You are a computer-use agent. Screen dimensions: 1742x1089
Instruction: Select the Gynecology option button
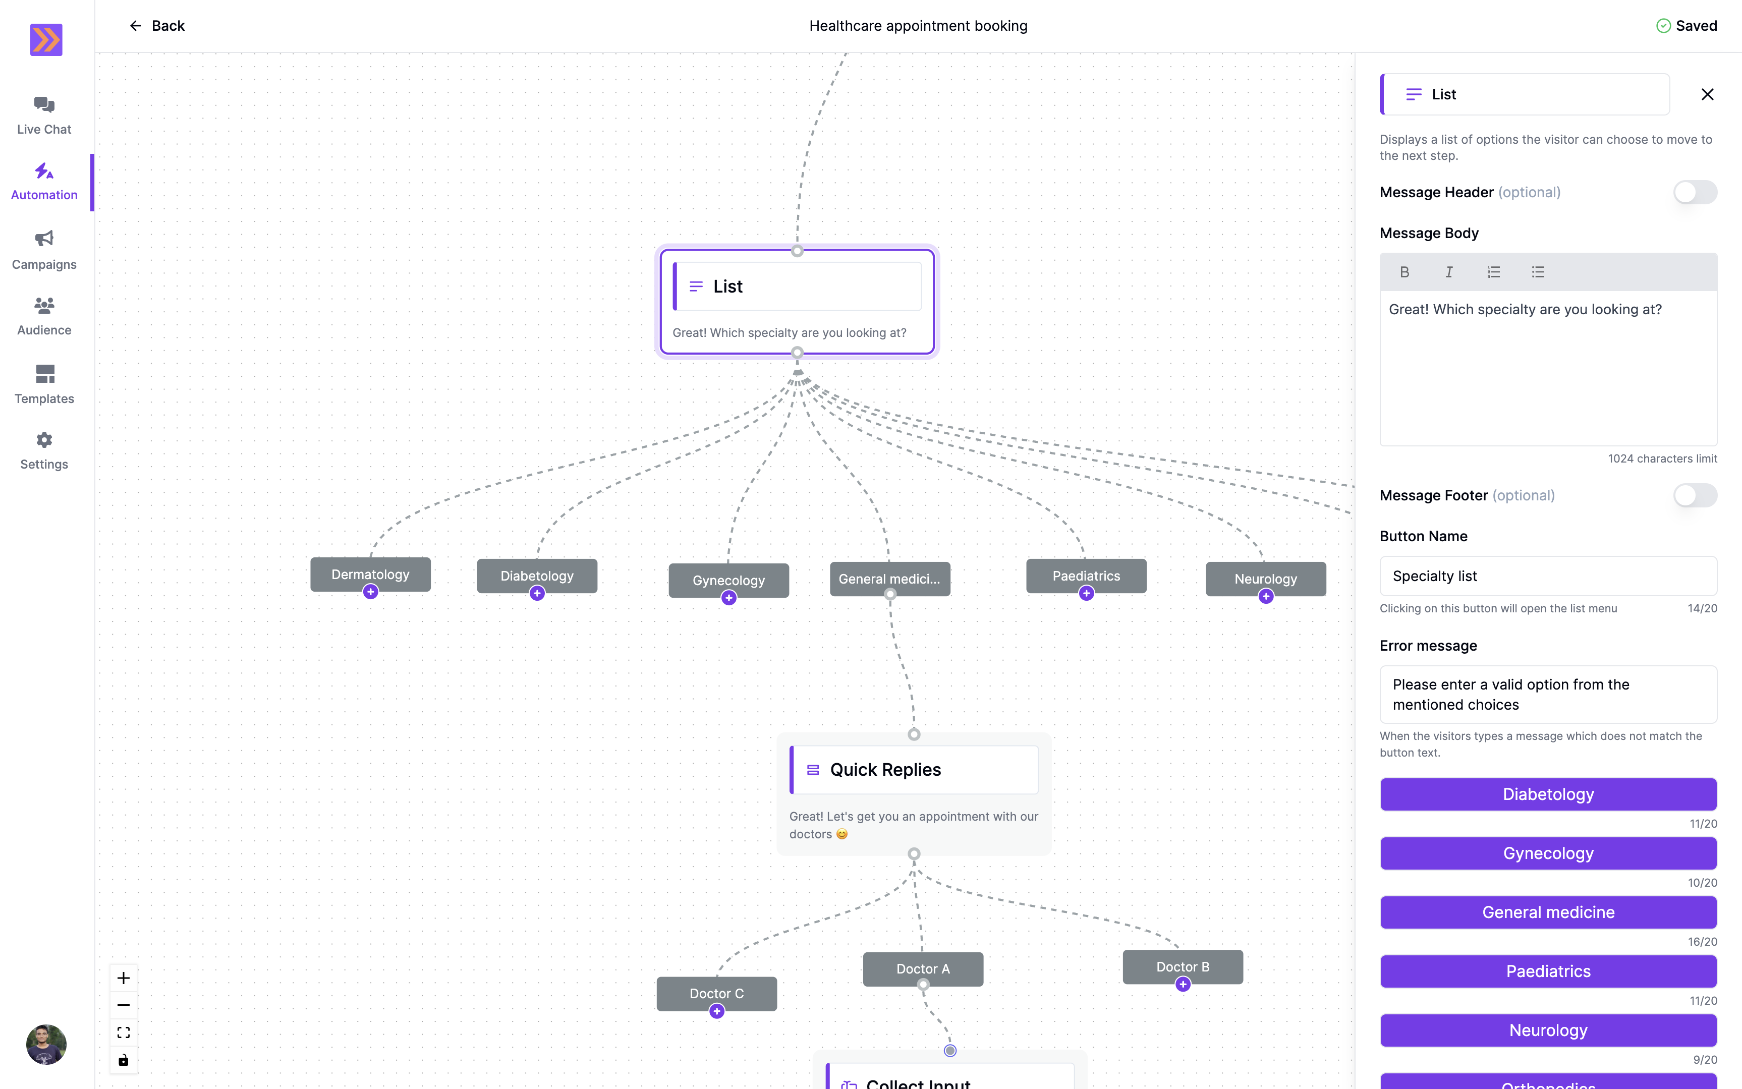click(1548, 853)
